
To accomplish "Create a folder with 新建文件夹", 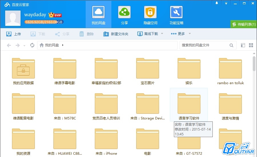I will pyautogui.click(x=116, y=34).
